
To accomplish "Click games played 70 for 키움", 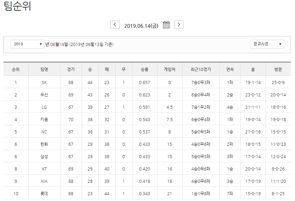I will tap(71, 119).
